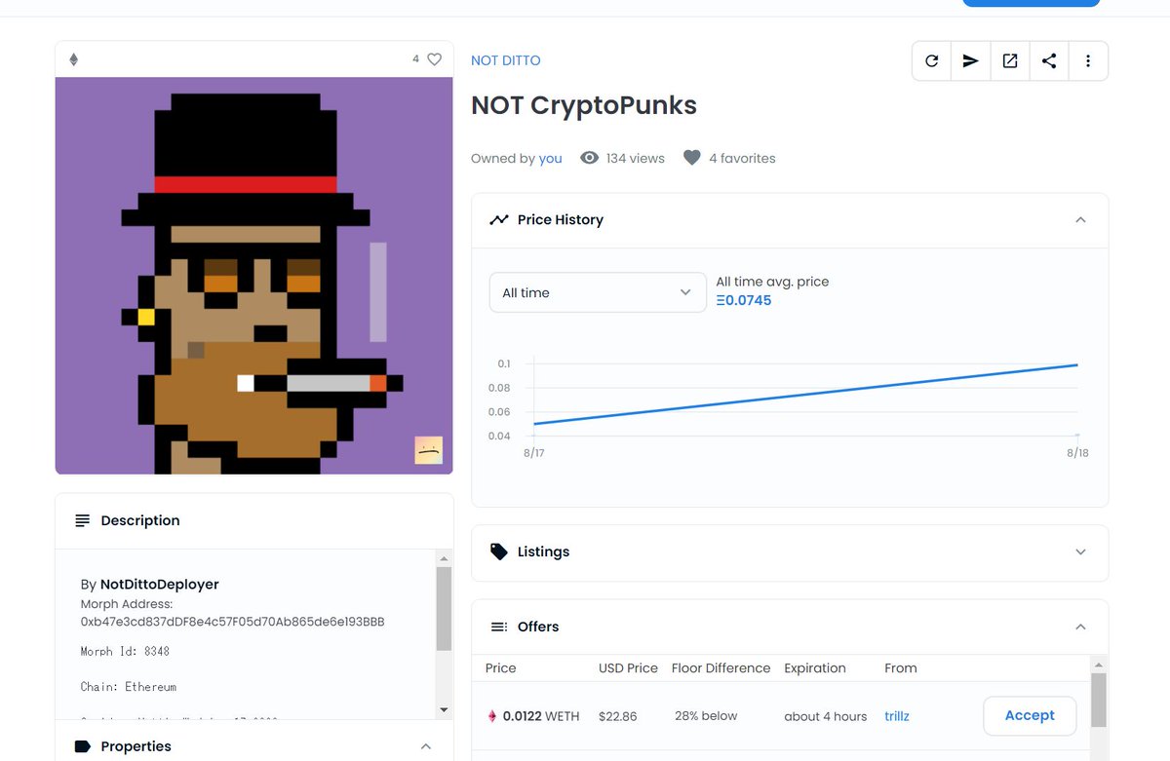Click the 8/18 date on the chart
The width and height of the screenshot is (1170, 761).
pyautogui.click(x=1077, y=453)
